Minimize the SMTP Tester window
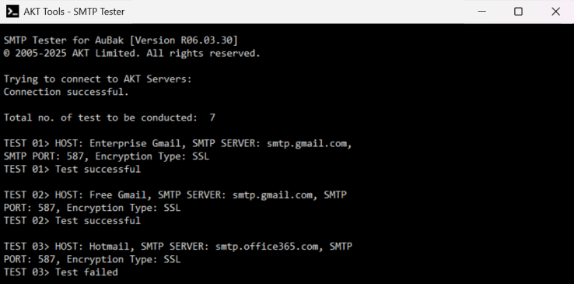 [482, 12]
